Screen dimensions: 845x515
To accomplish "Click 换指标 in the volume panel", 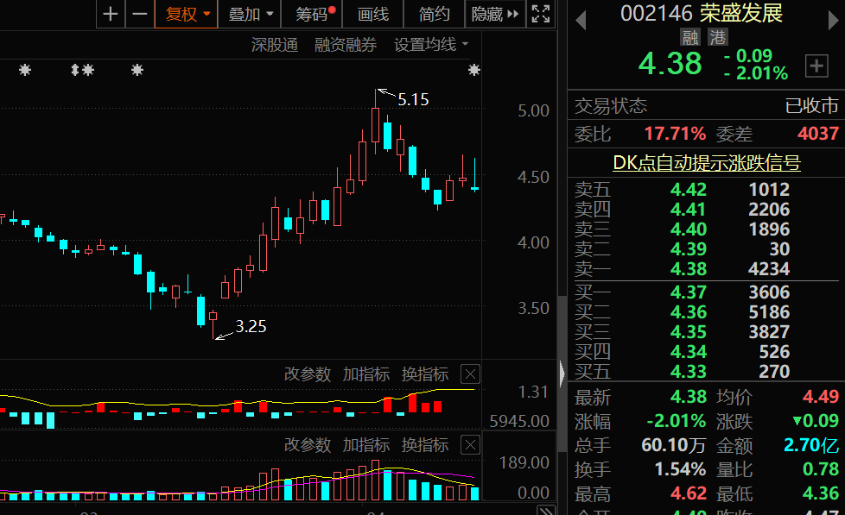I will [425, 445].
